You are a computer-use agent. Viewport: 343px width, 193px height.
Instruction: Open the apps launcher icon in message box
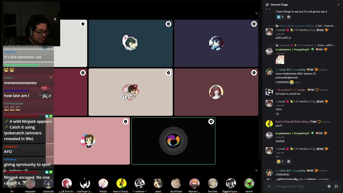tap(336, 186)
